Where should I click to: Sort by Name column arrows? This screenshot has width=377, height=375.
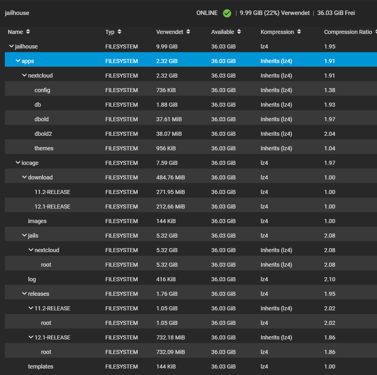(28, 32)
